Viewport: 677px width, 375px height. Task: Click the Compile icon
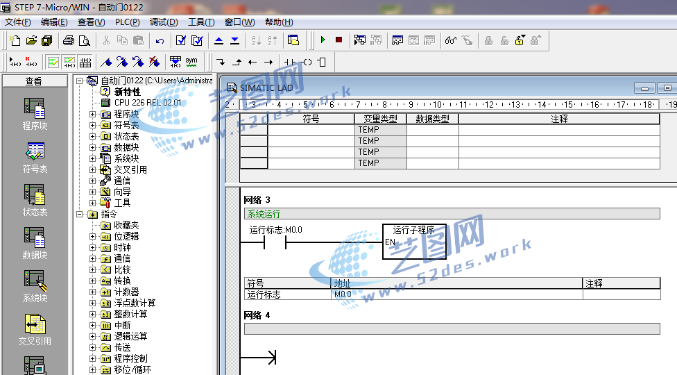pos(181,40)
